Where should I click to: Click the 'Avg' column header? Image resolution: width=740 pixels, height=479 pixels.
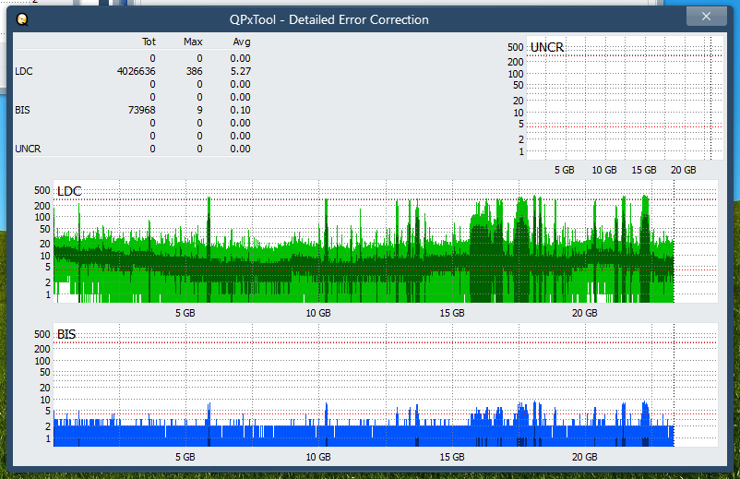[241, 42]
